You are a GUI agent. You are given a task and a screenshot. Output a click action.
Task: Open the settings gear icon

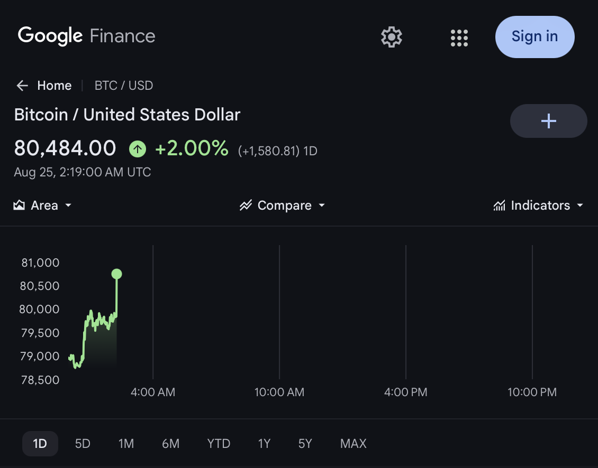pos(391,37)
